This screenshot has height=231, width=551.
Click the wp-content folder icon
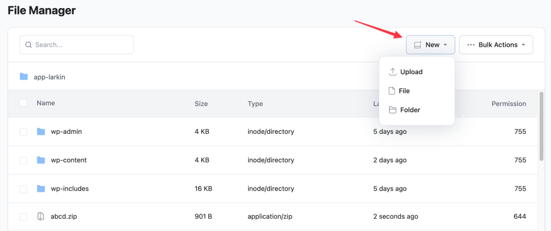[41, 160]
